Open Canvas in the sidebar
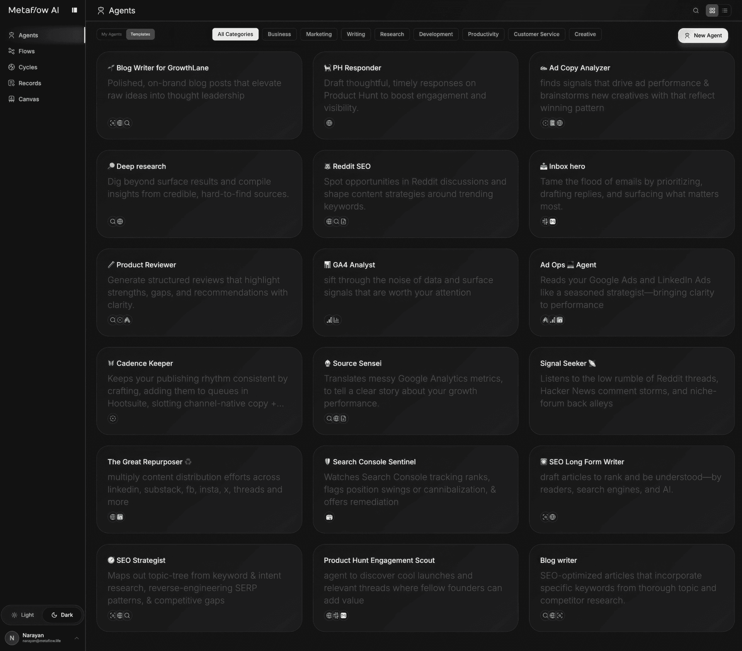The width and height of the screenshot is (742, 651). [x=42, y=99]
